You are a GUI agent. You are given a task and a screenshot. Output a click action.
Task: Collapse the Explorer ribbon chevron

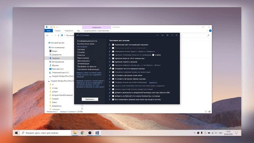(207, 31)
